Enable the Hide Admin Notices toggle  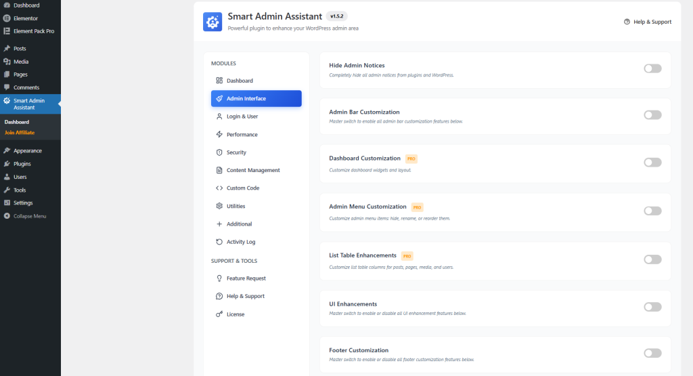click(x=652, y=68)
